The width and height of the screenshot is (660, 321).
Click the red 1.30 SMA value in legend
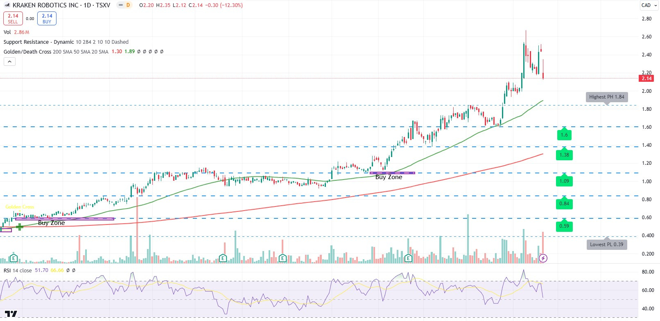[x=117, y=52]
